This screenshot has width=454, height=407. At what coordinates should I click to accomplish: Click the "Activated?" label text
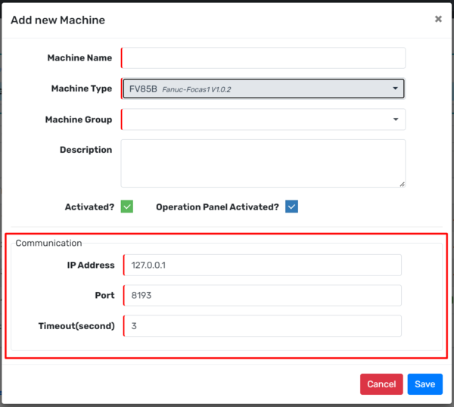pos(89,207)
